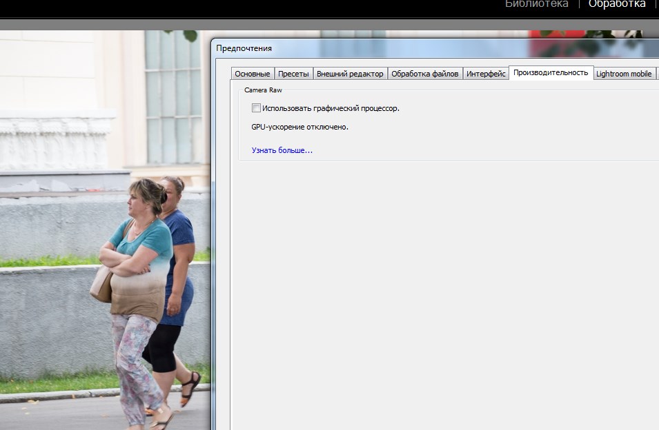
Task: Click the GPU-ускорение отключено status text
Action: [299, 127]
